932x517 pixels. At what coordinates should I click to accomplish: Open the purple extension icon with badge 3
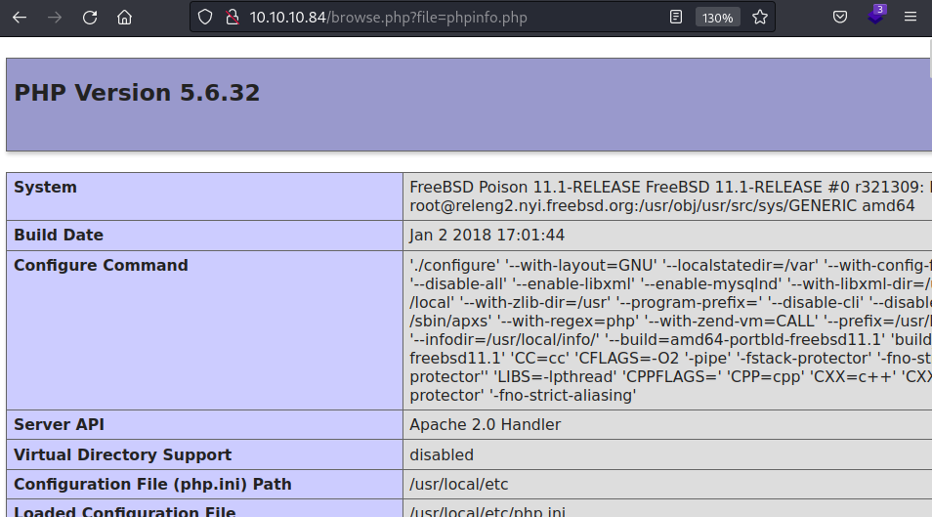pos(876,16)
